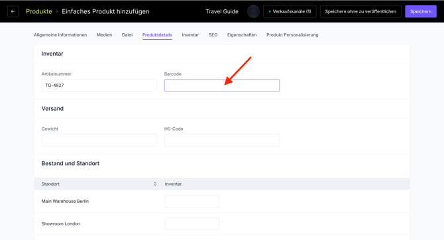Click Main Warehouse Berlin inventory field
This screenshot has width=444, height=240.
point(192,201)
